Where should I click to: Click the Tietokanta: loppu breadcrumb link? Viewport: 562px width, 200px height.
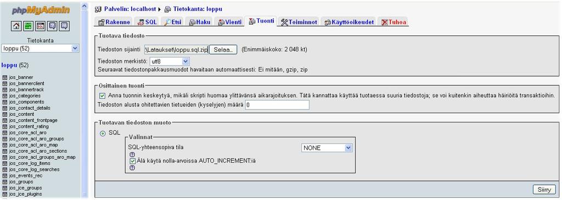click(198, 9)
